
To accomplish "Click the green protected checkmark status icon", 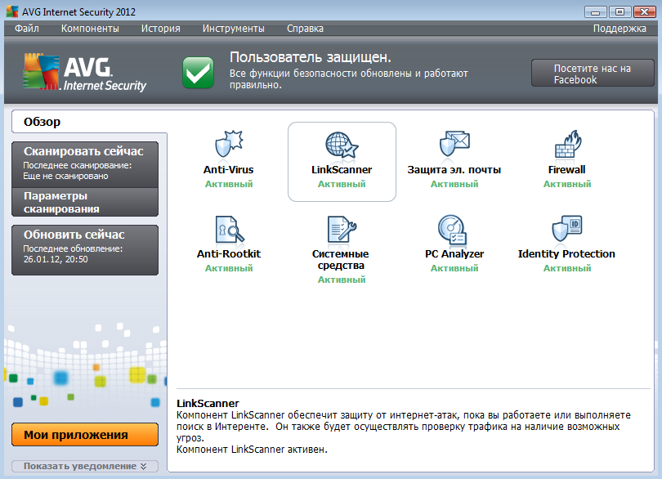I will (x=198, y=73).
